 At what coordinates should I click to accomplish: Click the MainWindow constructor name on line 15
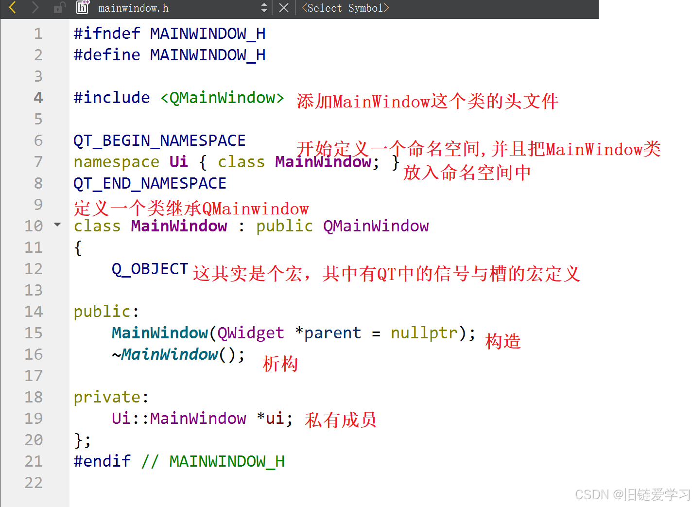[x=160, y=333]
